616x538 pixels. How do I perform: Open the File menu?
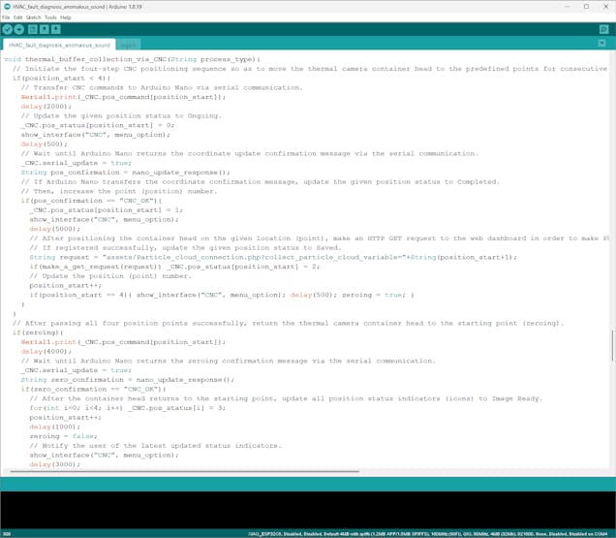click(6, 17)
